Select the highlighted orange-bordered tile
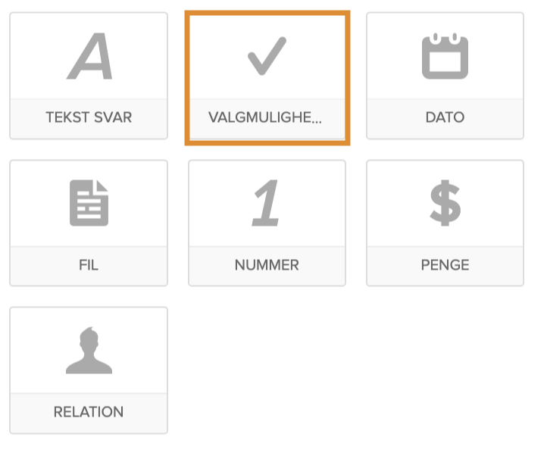This screenshot has height=462, width=547. point(267,77)
